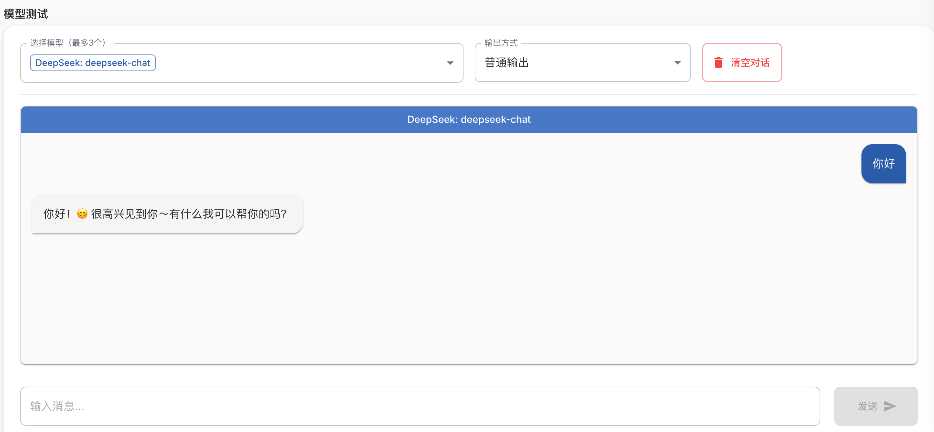This screenshot has height=432, width=934.
Task: Click the smiling emoji in the reply
Action: coord(82,214)
